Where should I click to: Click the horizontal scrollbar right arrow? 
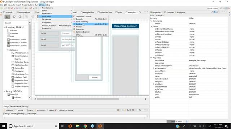(x=145, y=99)
